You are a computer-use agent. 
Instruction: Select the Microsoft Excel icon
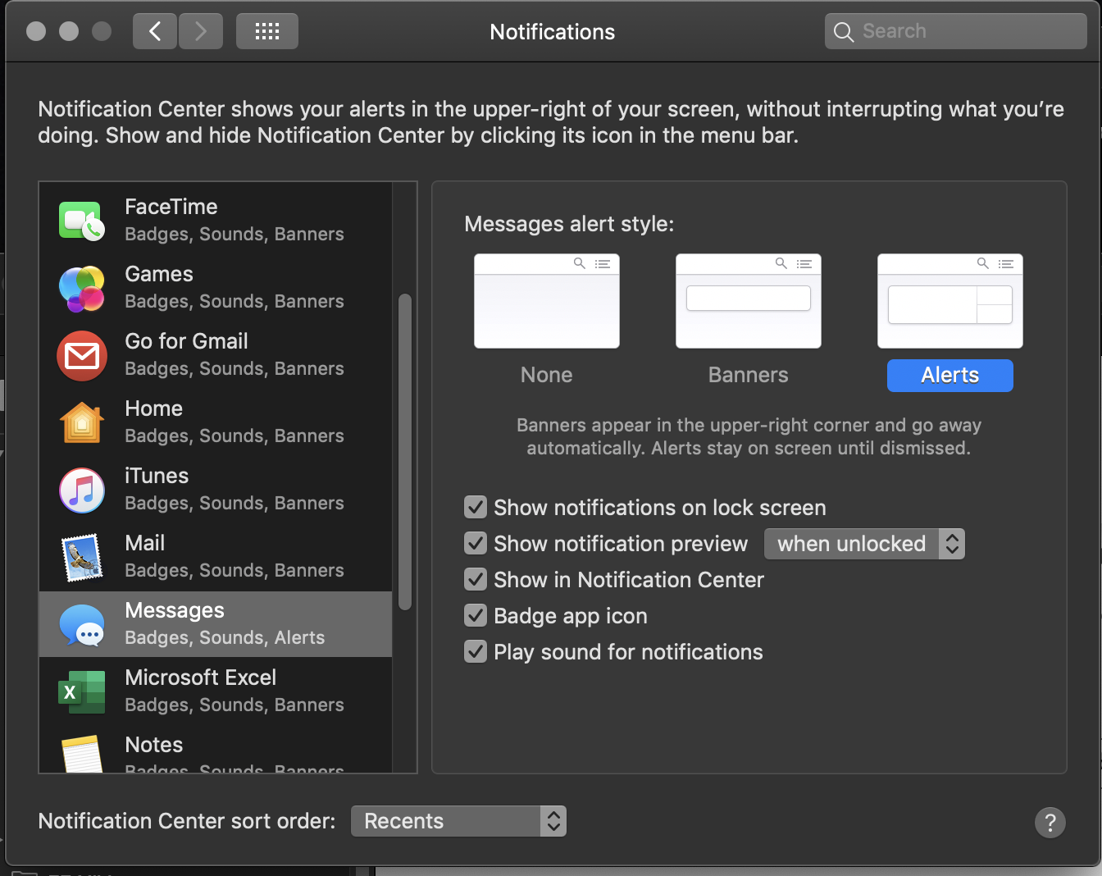(81, 692)
